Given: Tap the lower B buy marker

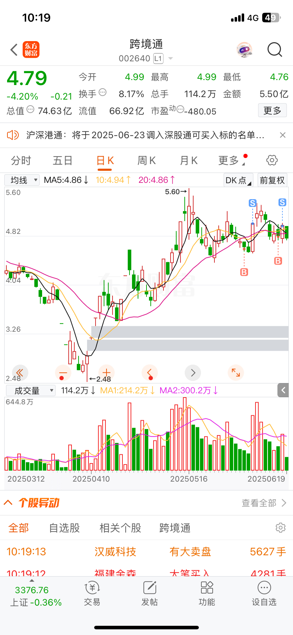Looking at the screenshot, I should (x=244, y=272).
